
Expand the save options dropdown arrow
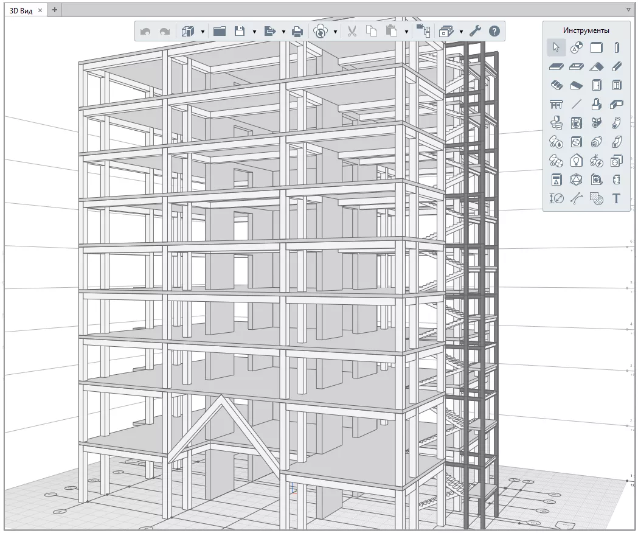tap(254, 32)
